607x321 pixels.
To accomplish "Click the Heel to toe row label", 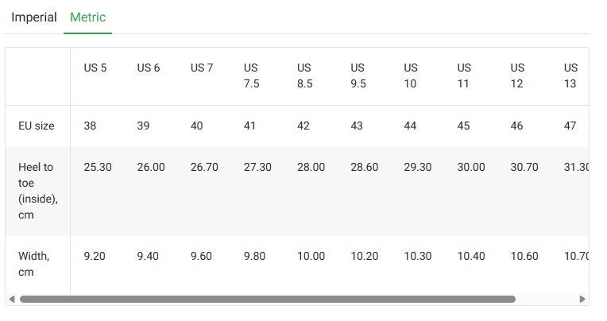I will [38, 191].
